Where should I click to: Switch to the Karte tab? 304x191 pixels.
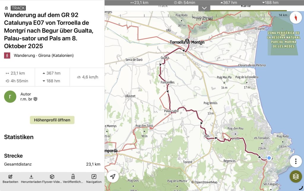(x=246, y=6)
